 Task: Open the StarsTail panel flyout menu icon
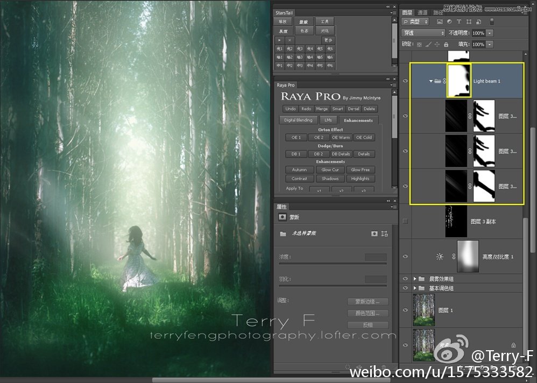(x=393, y=13)
